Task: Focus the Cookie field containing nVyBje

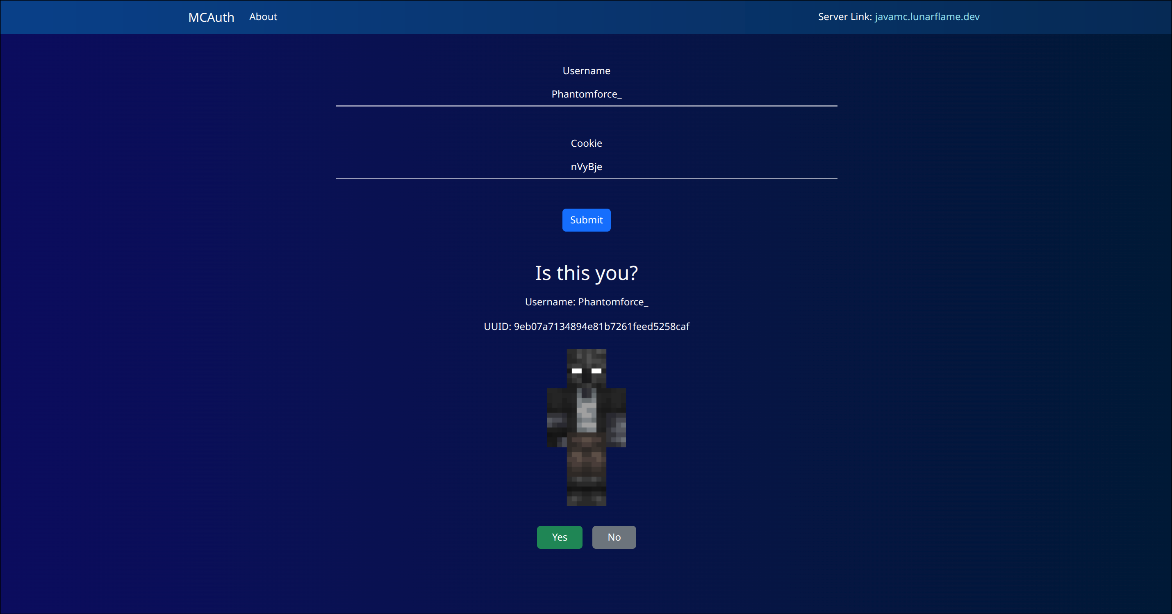Action: pyautogui.click(x=586, y=167)
